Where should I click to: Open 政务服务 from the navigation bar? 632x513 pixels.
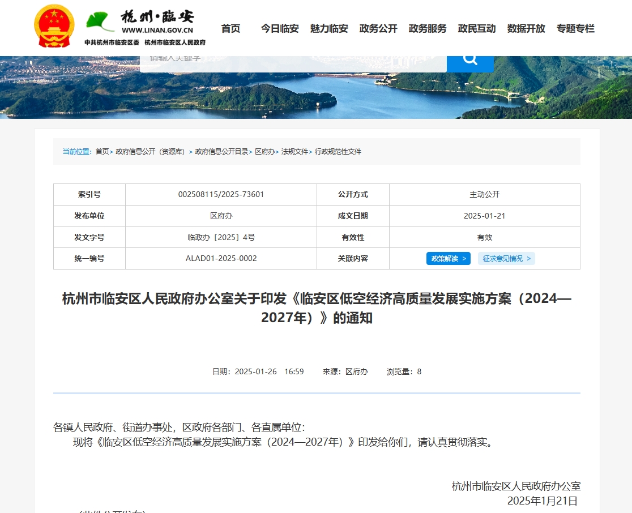click(428, 28)
